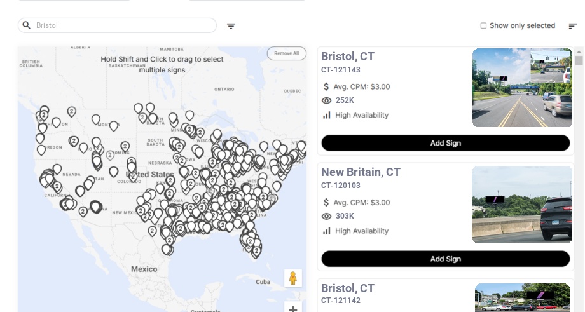This screenshot has height=312, width=585.
Task: Open the New Britain billboard photo
Action: [521, 204]
